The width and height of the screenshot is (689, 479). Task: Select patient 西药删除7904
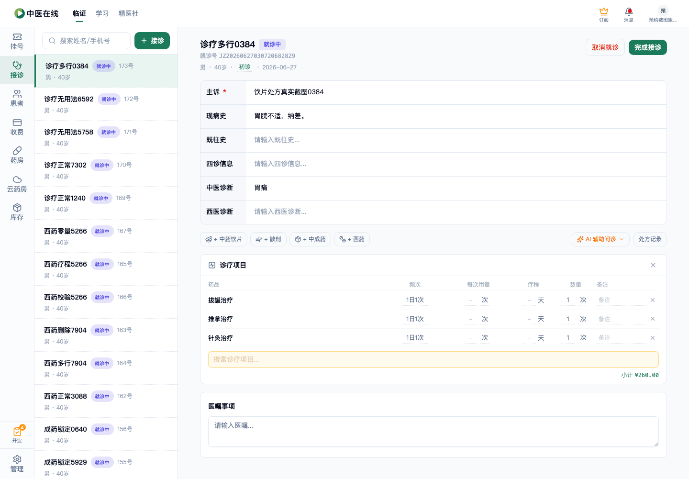click(106, 335)
